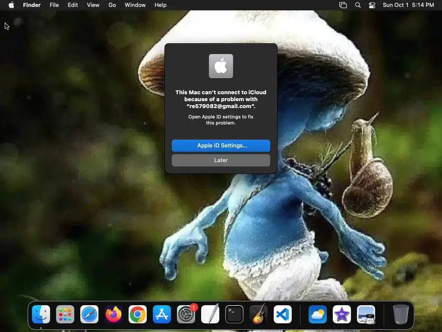Open iMovie star icon in Dock
Image resolution: width=442 pixels, height=332 pixels.
point(342,314)
